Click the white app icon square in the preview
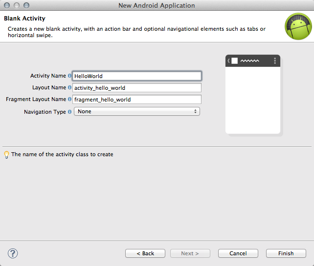The height and width of the screenshot is (266, 314). click(x=235, y=61)
